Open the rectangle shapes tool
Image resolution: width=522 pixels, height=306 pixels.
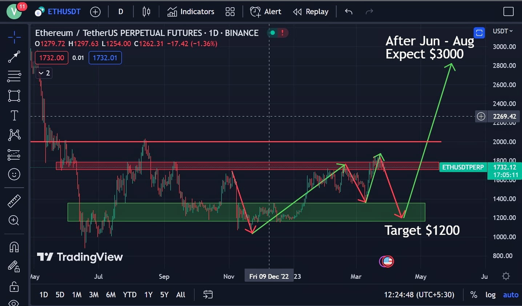(x=14, y=95)
